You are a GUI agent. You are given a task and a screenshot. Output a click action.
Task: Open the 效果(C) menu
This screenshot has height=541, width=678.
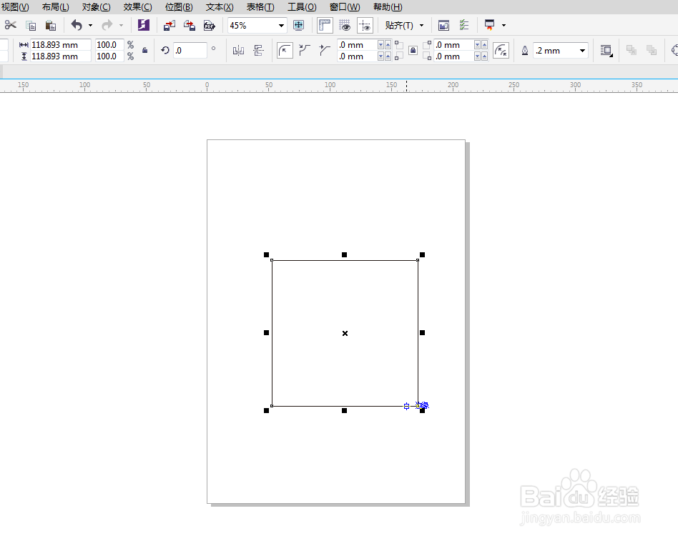(137, 7)
